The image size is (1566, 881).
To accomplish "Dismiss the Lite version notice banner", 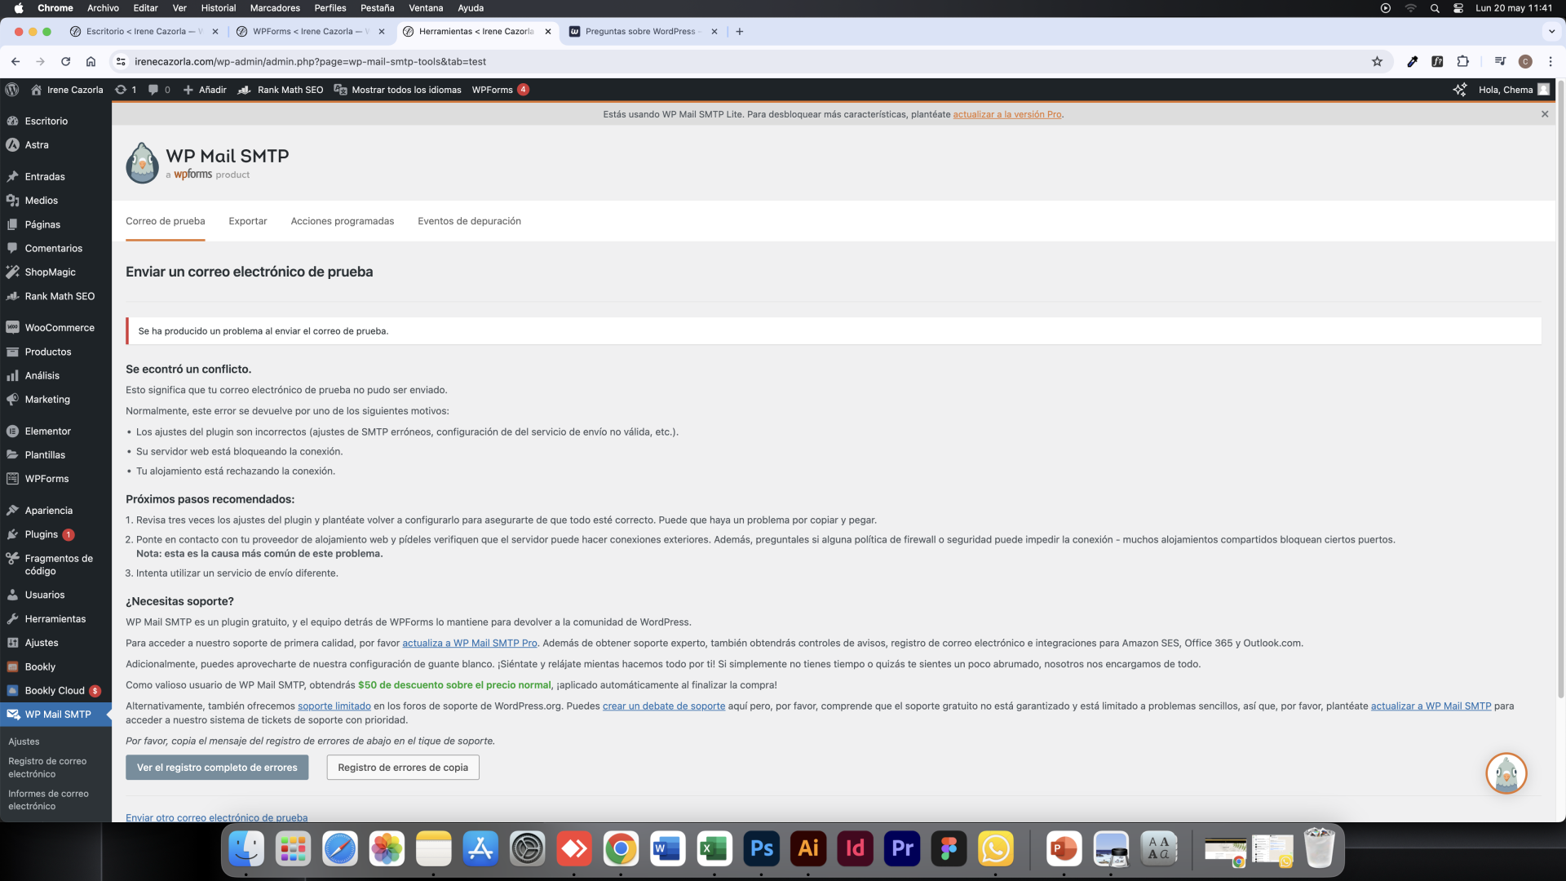I will [x=1544, y=114].
